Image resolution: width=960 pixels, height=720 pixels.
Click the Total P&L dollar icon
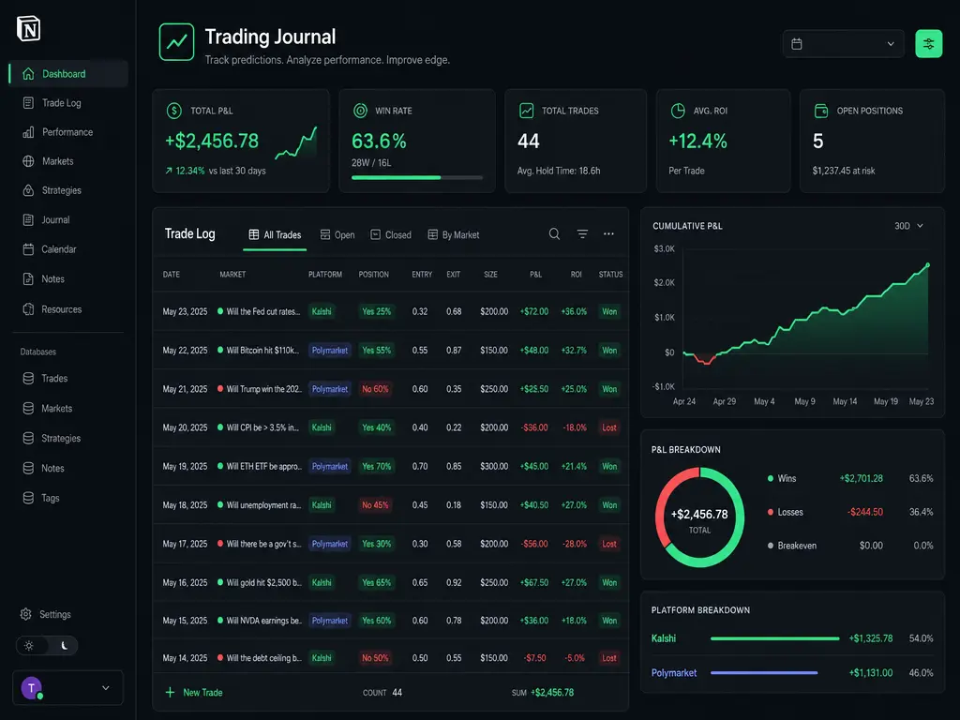click(x=173, y=111)
